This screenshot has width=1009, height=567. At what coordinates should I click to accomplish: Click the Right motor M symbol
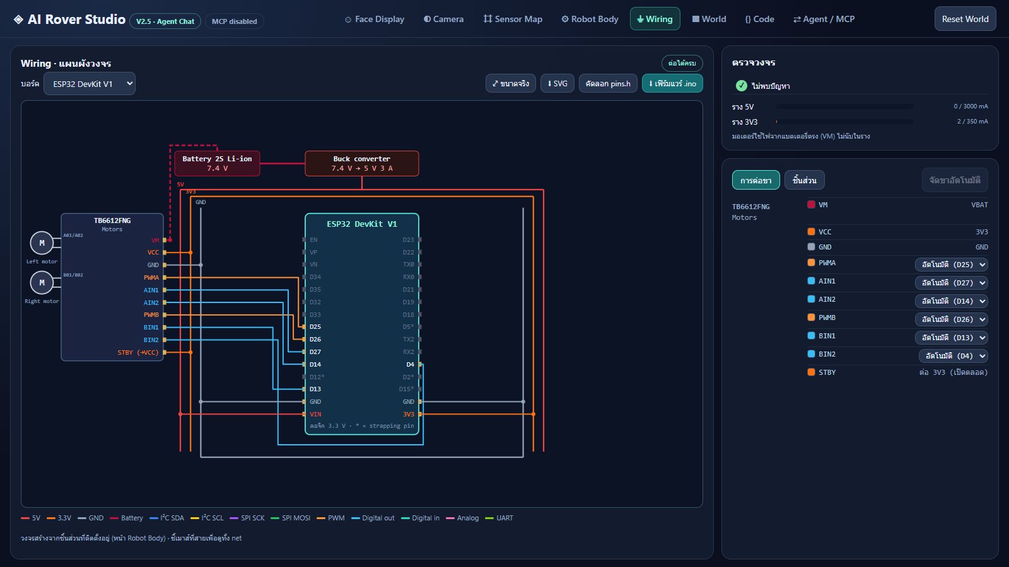click(x=42, y=282)
